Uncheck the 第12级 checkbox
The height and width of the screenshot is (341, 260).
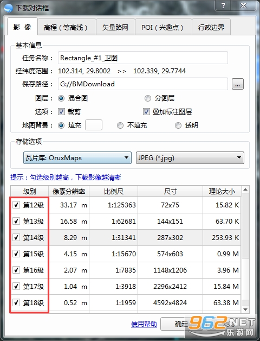coord(16,205)
